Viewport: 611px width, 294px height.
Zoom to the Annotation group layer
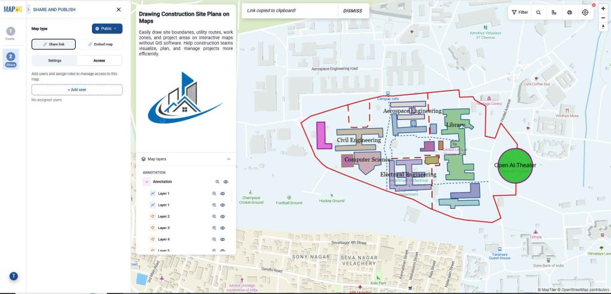point(217,182)
